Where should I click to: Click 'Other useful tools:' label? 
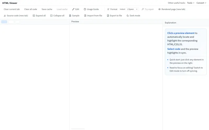click(x=177, y=3)
